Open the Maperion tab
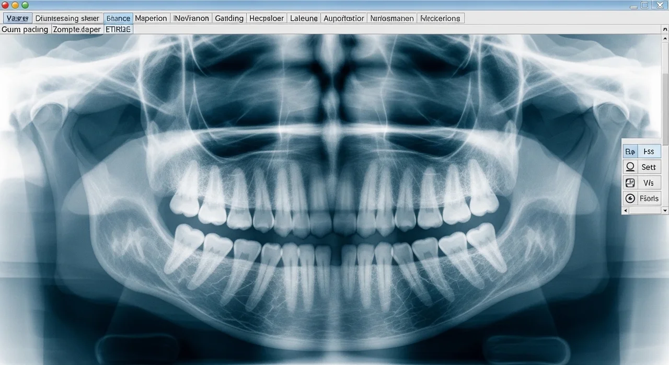 pos(151,18)
